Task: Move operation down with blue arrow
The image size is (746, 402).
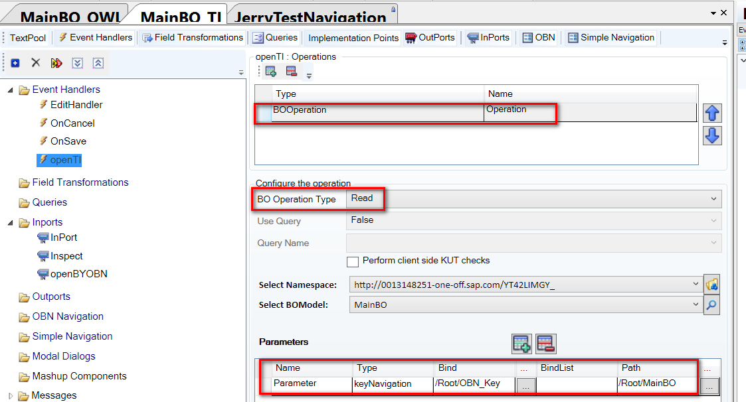Action: (712, 135)
